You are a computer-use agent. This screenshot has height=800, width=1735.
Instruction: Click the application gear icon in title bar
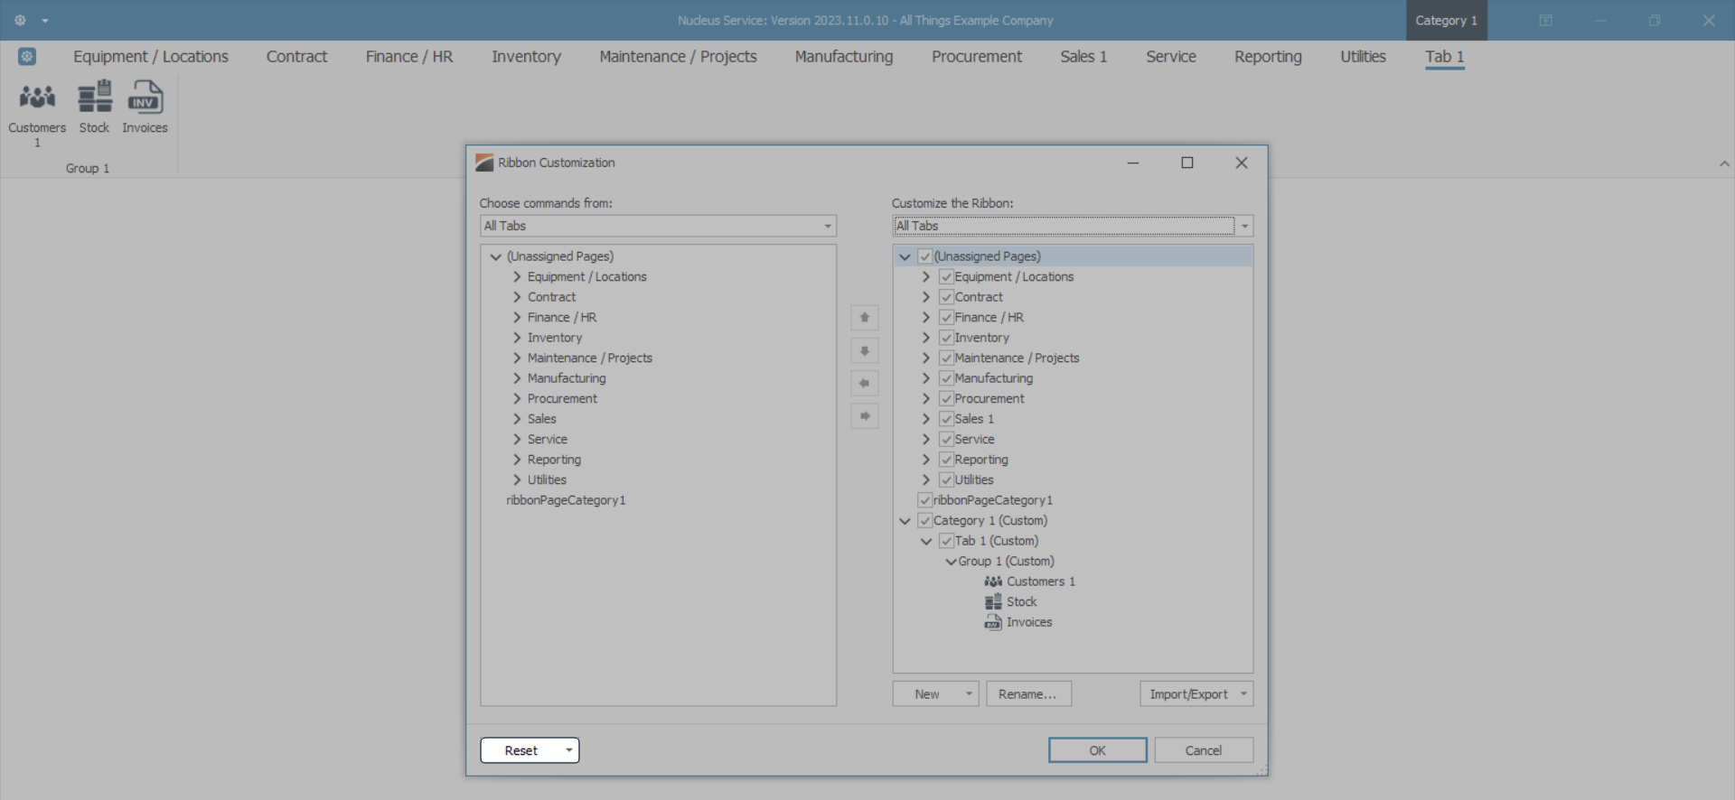[20, 20]
